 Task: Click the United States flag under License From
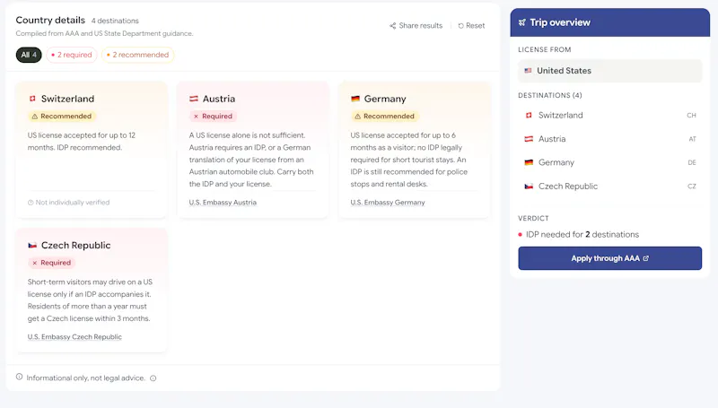coord(528,71)
